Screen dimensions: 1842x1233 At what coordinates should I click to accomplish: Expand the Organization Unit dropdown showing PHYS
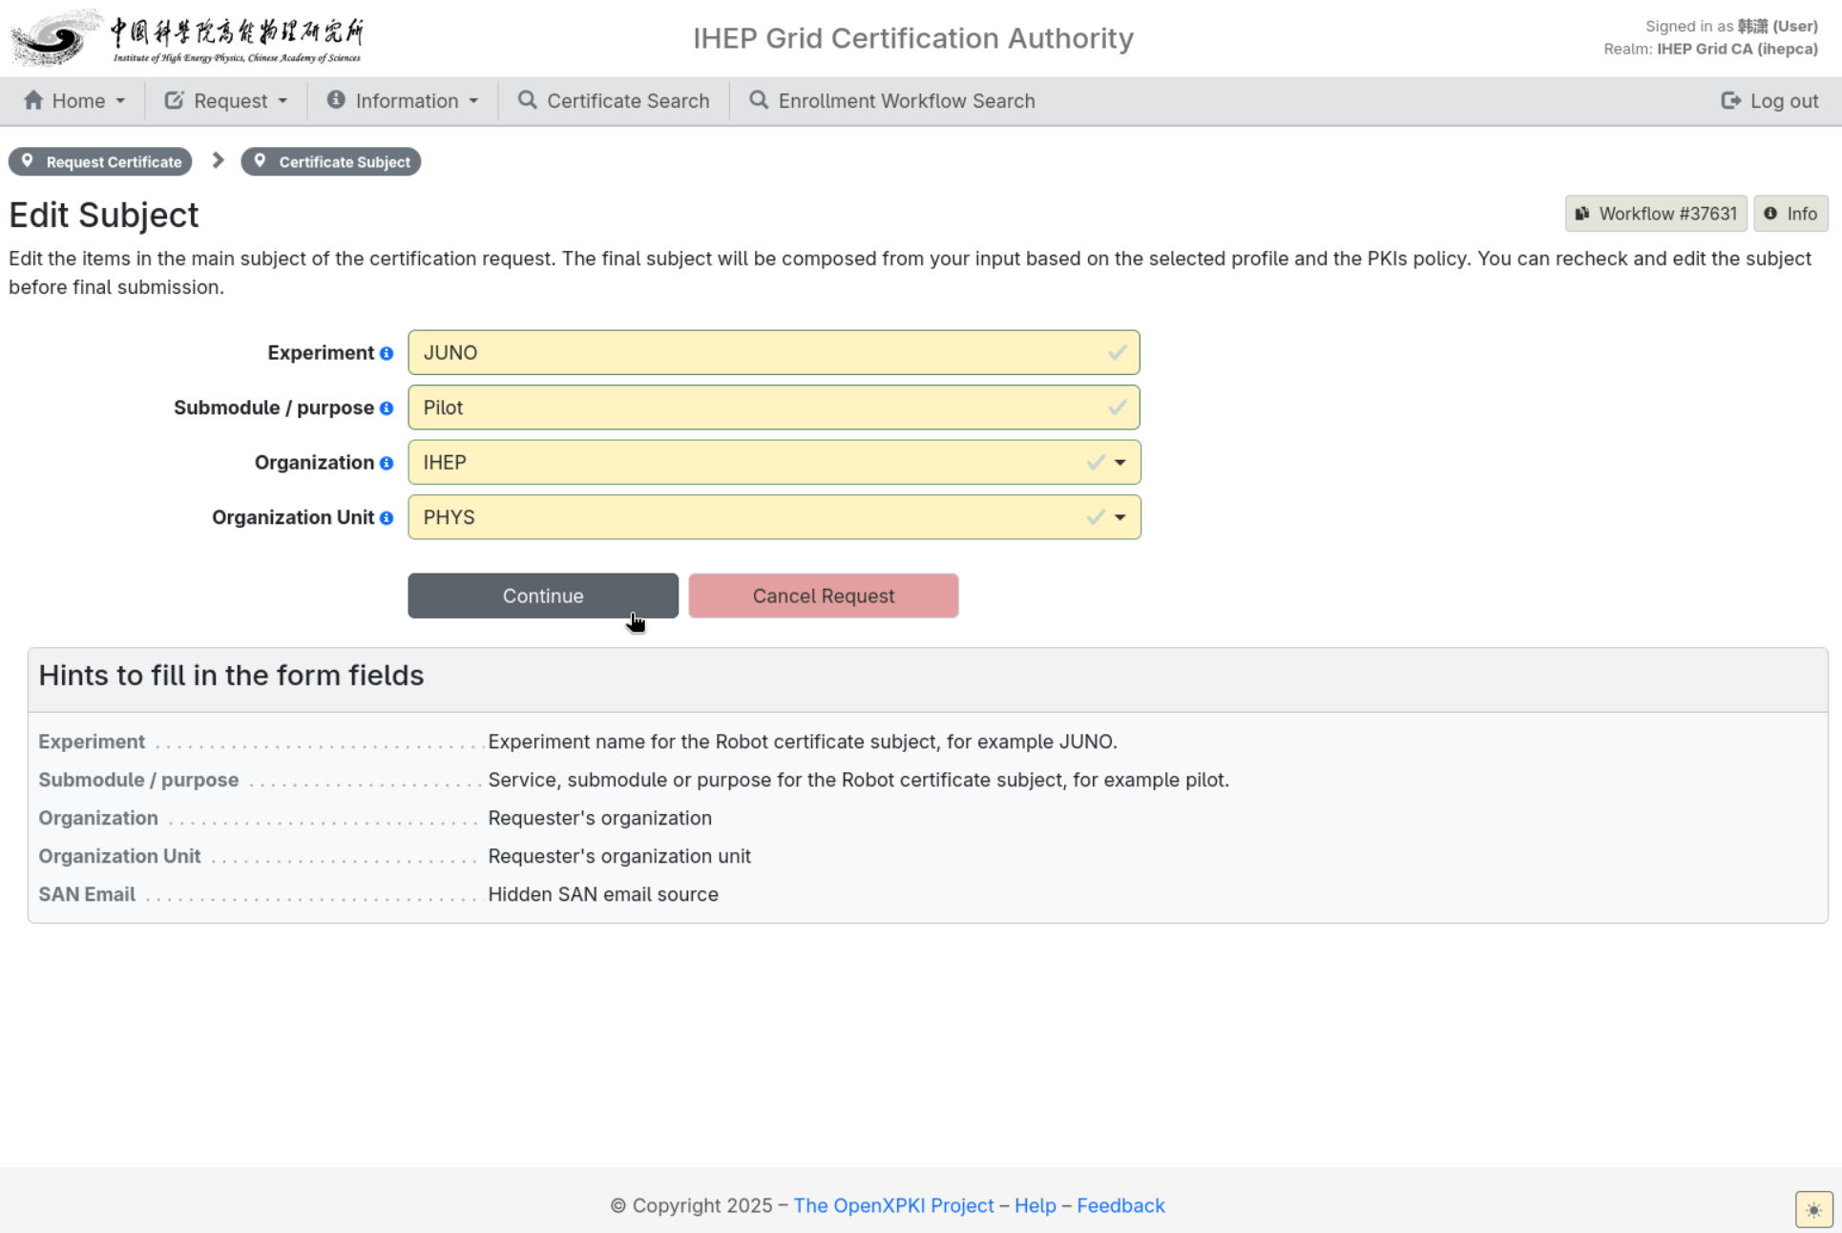pyautogui.click(x=774, y=517)
